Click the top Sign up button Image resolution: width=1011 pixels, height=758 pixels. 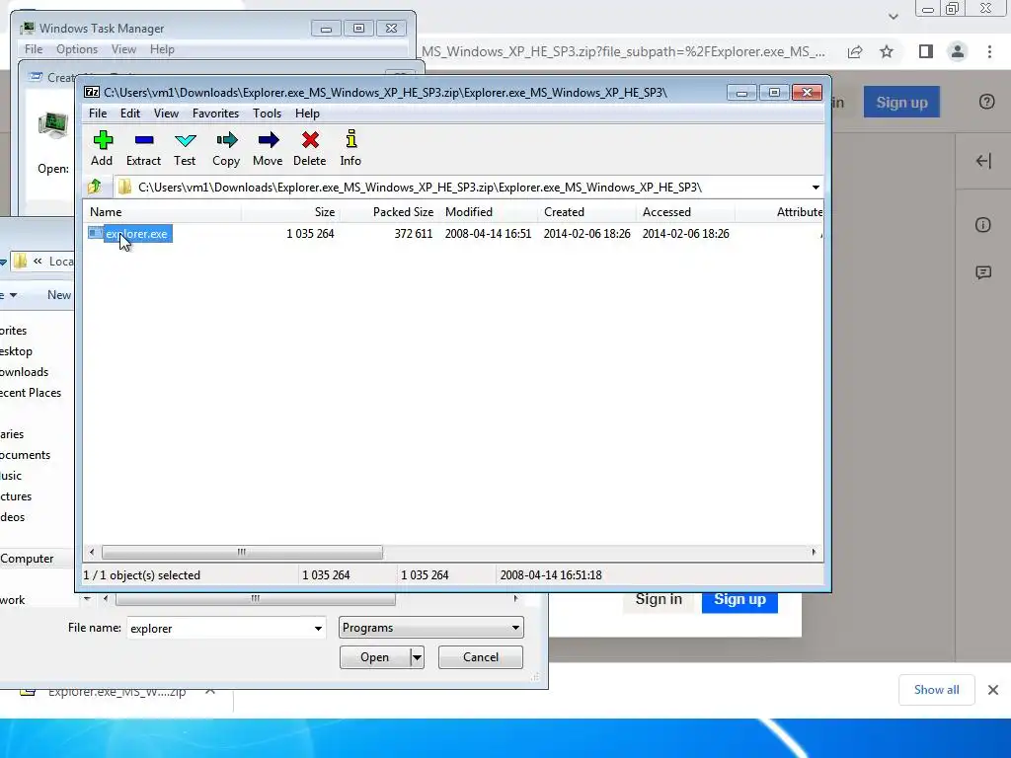tap(901, 102)
